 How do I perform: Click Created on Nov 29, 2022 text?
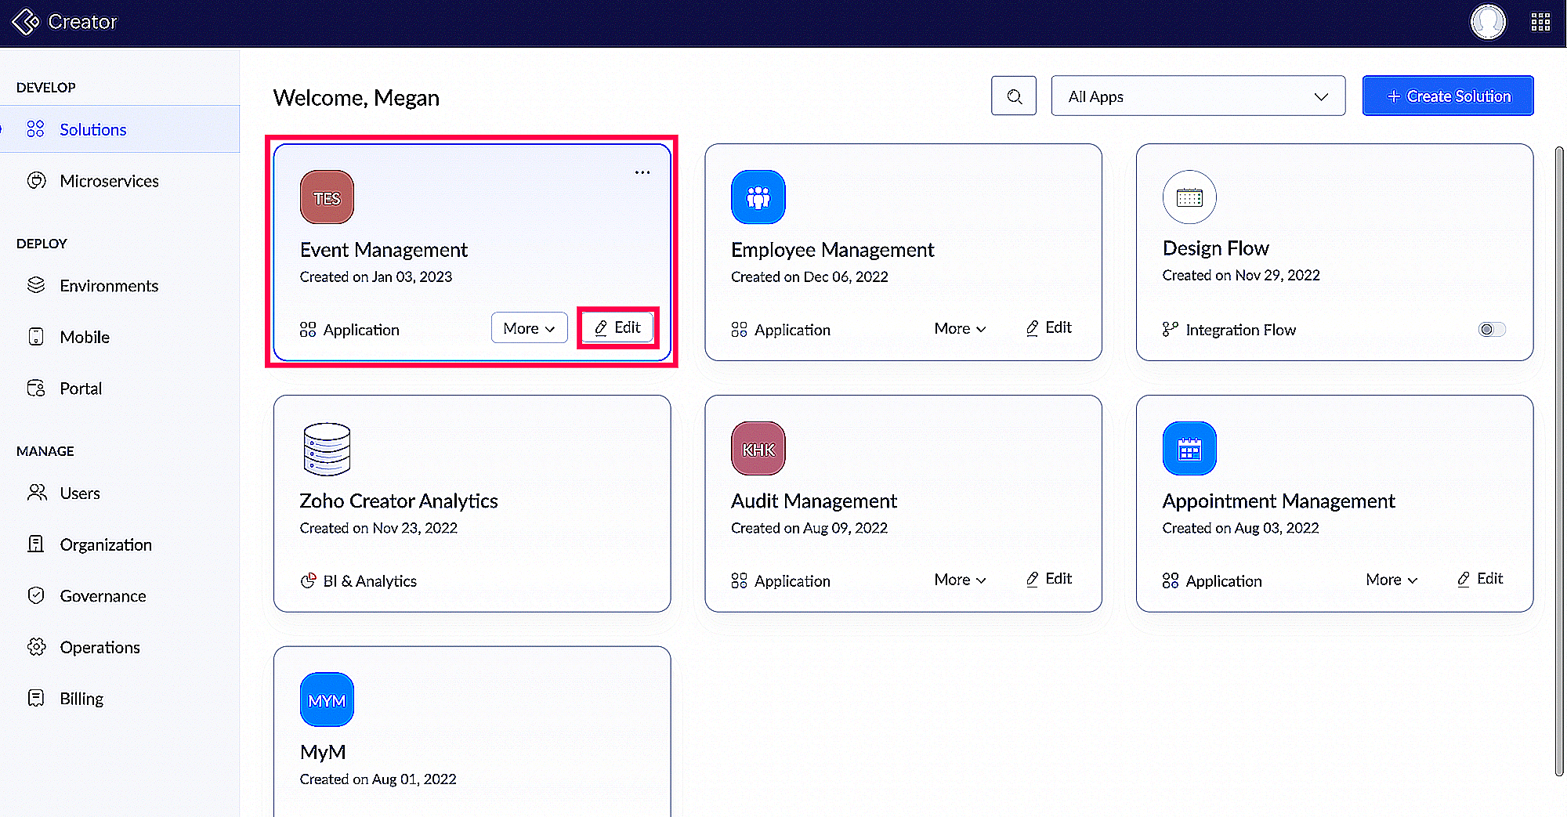click(x=1241, y=275)
